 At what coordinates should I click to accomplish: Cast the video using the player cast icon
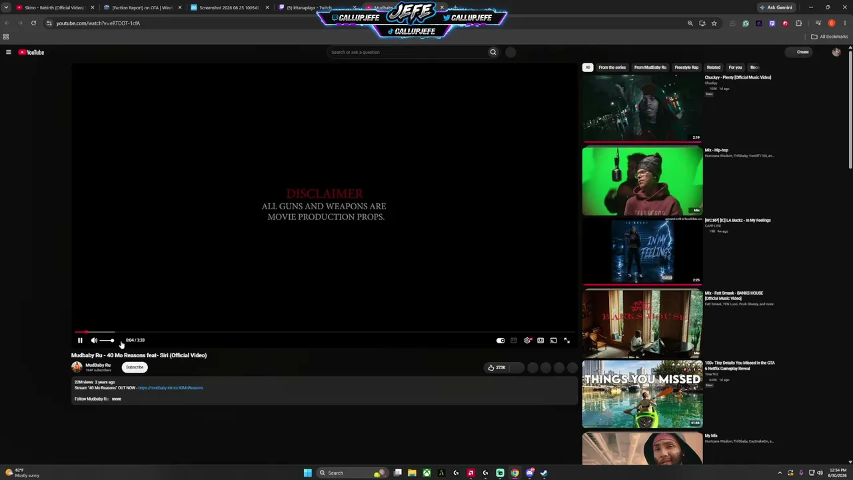(553, 340)
